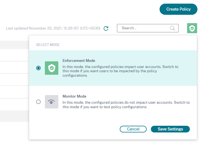Select the Enforcement Mode radio button

point(38,68)
